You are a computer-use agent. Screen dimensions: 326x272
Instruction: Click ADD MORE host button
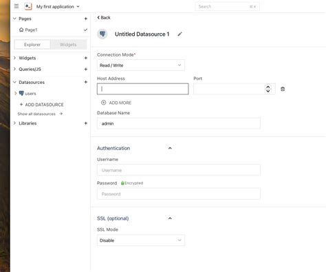click(116, 103)
